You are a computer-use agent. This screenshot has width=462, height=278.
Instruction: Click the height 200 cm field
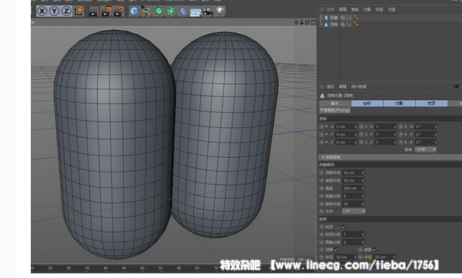tap(353, 189)
